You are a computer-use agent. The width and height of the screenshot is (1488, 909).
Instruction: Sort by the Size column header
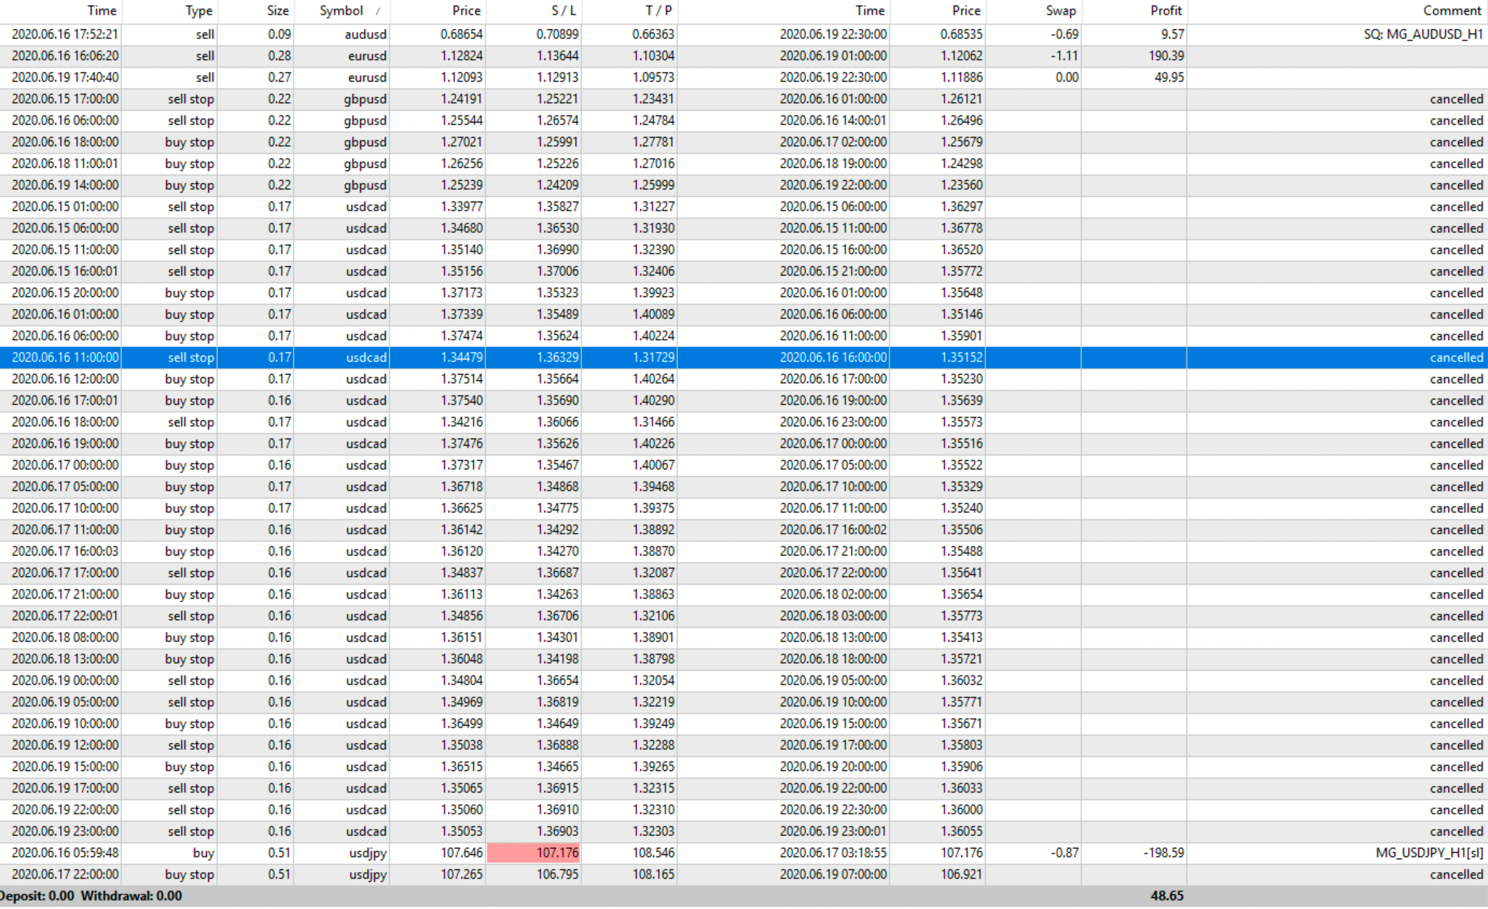tap(278, 11)
